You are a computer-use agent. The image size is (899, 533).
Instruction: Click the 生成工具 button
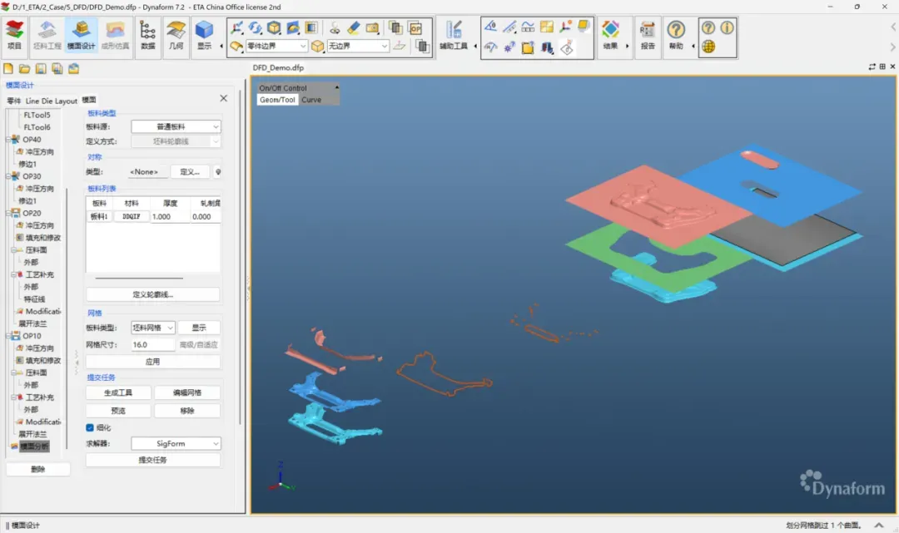[x=118, y=392]
